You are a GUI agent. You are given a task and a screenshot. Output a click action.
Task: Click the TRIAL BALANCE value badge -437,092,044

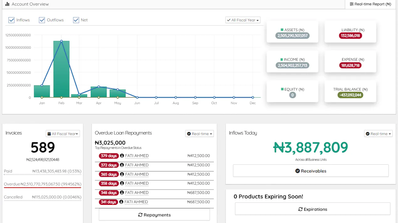click(350, 95)
